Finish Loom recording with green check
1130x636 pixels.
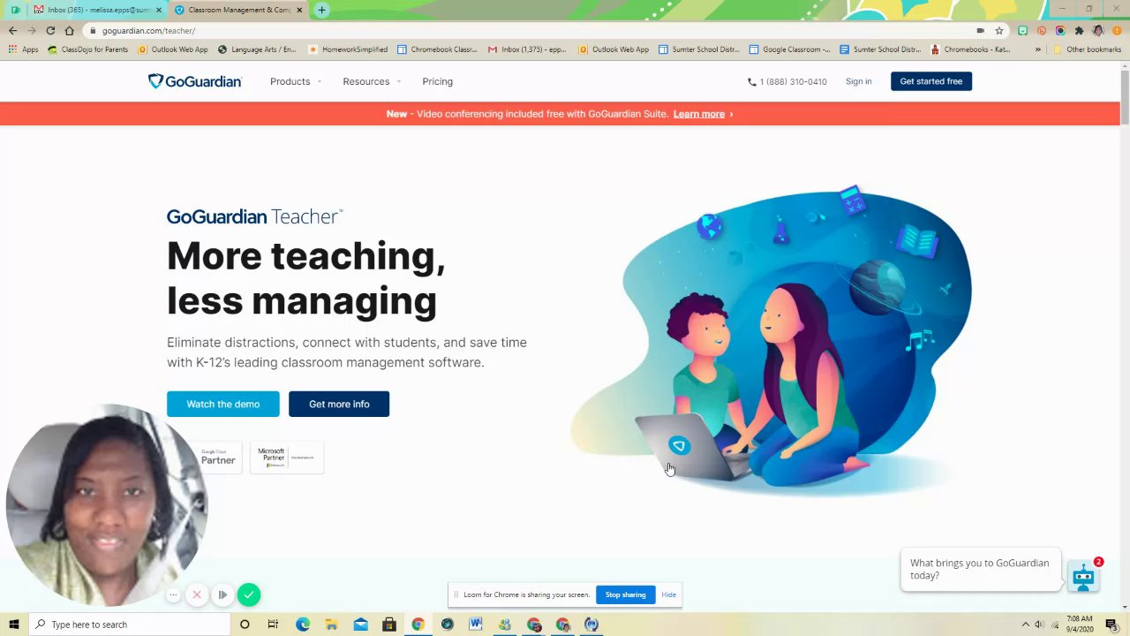pyautogui.click(x=249, y=594)
